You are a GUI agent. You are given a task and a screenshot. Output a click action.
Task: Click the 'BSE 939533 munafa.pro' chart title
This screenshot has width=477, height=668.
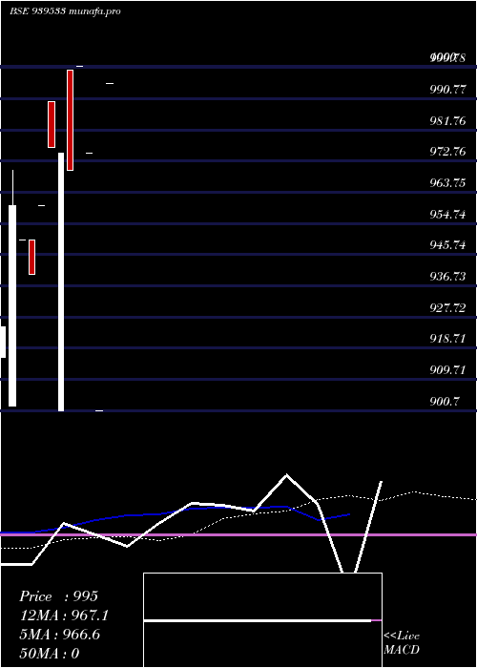tap(65, 11)
